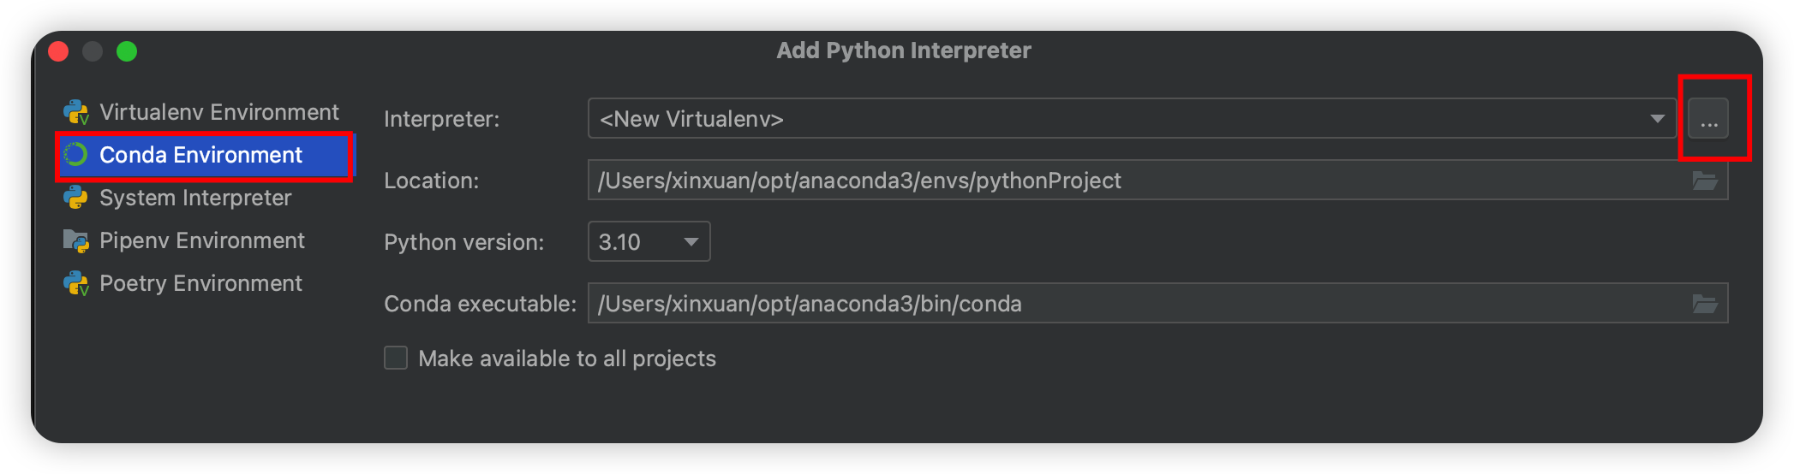The height and width of the screenshot is (474, 1794).
Task: Click the System Interpreter python icon
Action: 76,198
